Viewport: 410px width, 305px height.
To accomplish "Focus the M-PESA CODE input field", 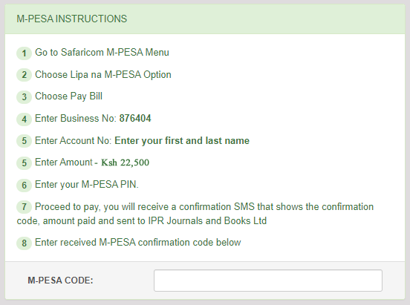I will point(268,281).
